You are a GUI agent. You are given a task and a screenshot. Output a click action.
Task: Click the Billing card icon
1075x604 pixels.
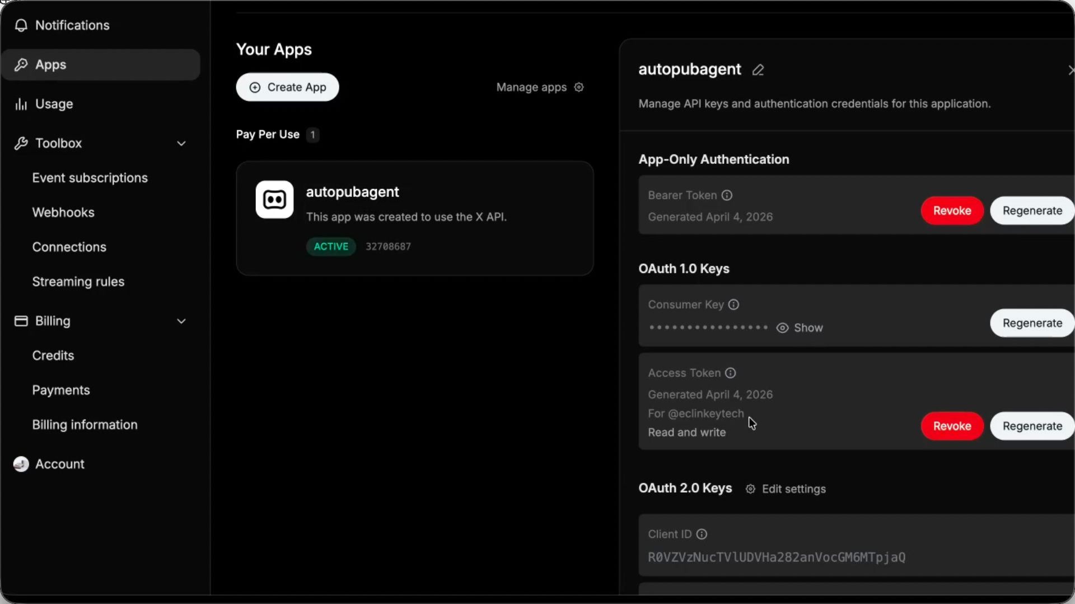(21, 321)
